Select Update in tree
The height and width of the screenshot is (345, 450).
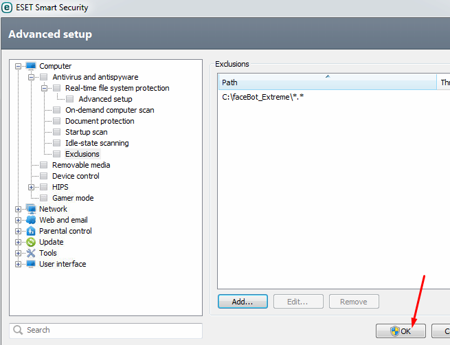[x=51, y=242]
